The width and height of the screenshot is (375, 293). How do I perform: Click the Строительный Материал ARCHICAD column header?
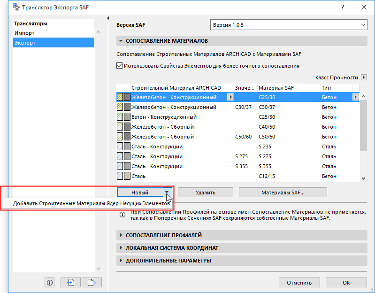coord(178,88)
